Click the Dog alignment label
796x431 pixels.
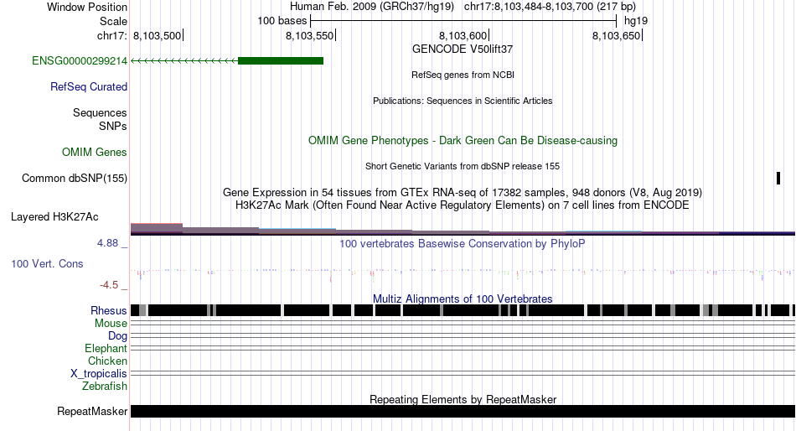point(117,336)
